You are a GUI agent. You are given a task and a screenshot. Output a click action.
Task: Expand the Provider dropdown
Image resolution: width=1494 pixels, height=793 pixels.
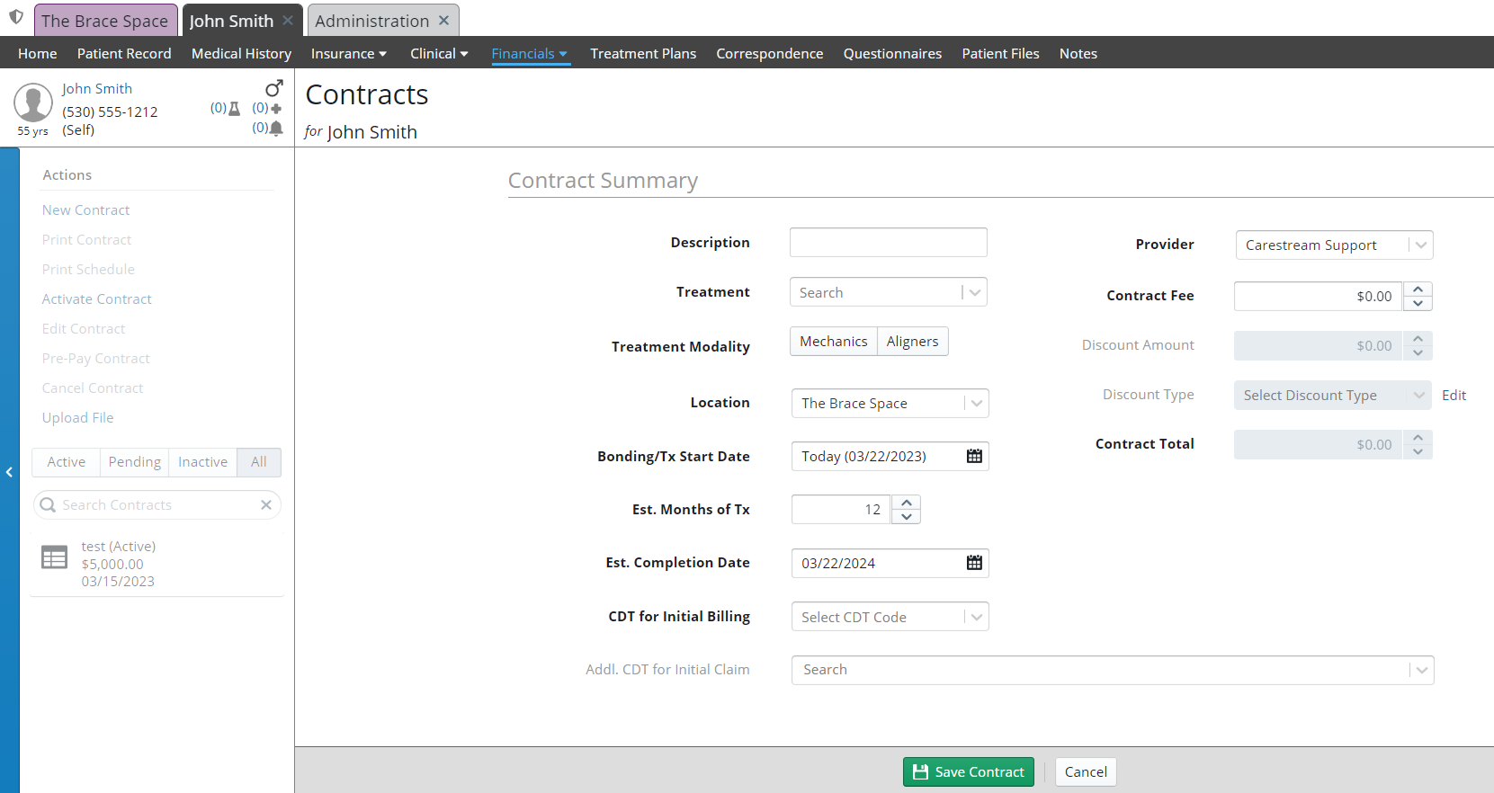click(x=1420, y=245)
